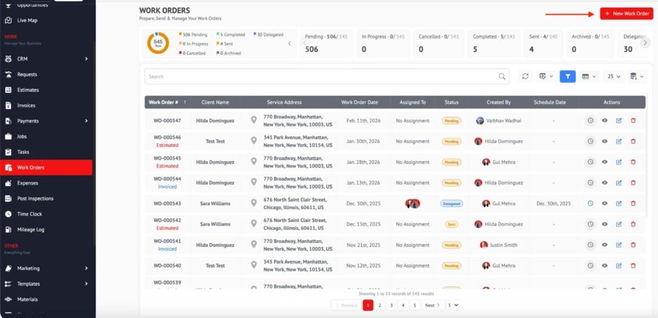The image size is (658, 318).
Task: Open the 25 rows-per-page dropdown
Action: click(614, 76)
